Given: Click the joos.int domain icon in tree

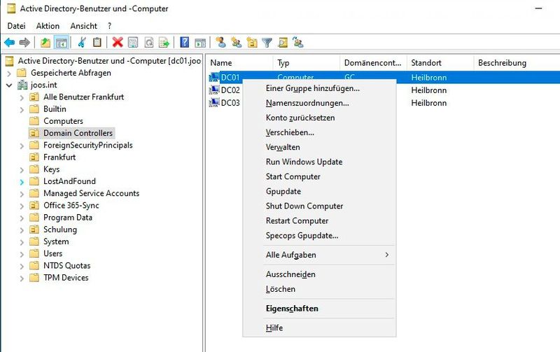Looking at the screenshot, I should [x=22, y=85].
